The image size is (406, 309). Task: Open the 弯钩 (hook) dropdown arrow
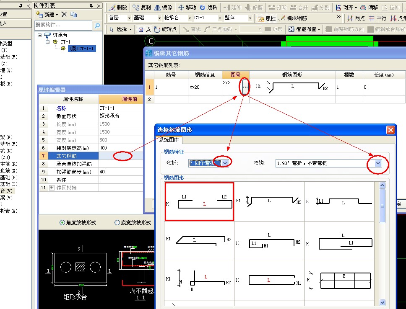(x=378, y=163)
